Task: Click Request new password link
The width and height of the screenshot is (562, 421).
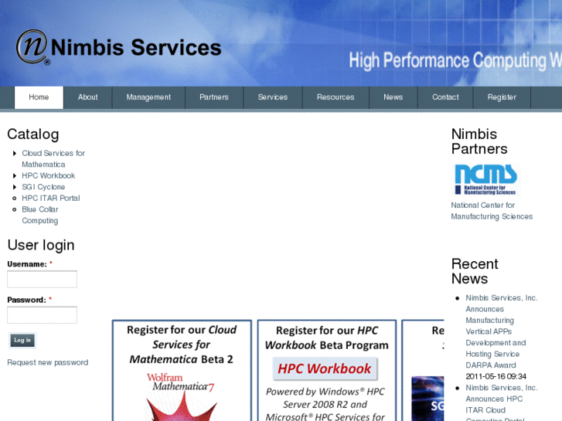Action: (x=48, y=362)
